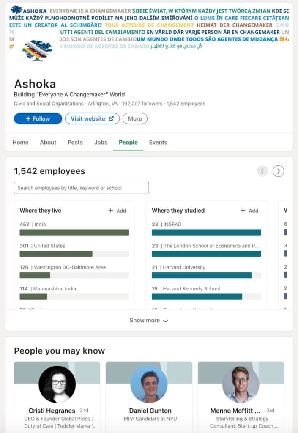
Task: Click the 114 | Maharashtra, India label
Action: point(48,288)
